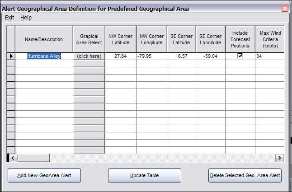The height and width of the screenshot is (192, 292).
Task: Click the Name/Description column header
Action: (44, 39)
